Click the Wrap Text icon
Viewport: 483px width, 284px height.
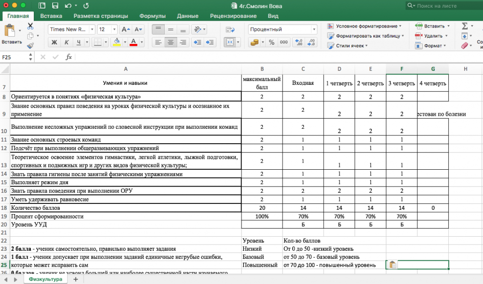point(230,29)
